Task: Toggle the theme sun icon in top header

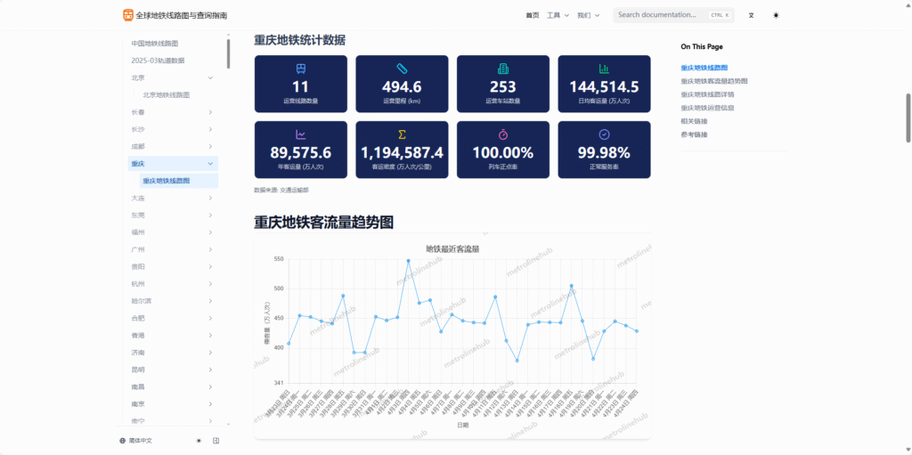Action: pos(776,15)
